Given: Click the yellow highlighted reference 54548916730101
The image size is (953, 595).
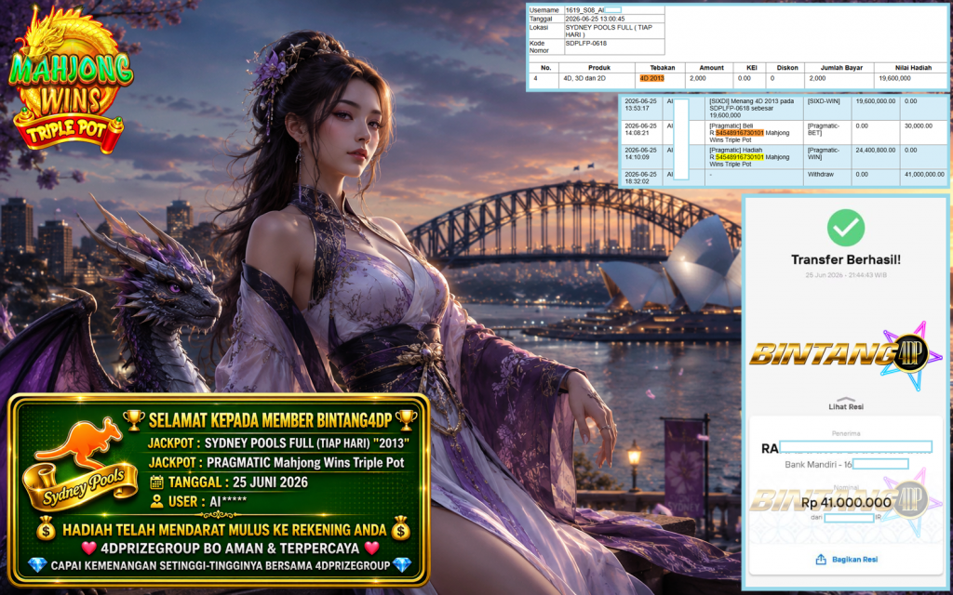Looking at the screenshot, I should 739,157.
